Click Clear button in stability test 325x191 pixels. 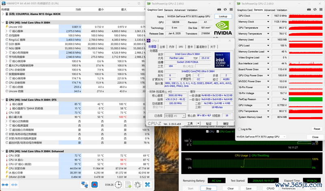[x=230, y=188]
